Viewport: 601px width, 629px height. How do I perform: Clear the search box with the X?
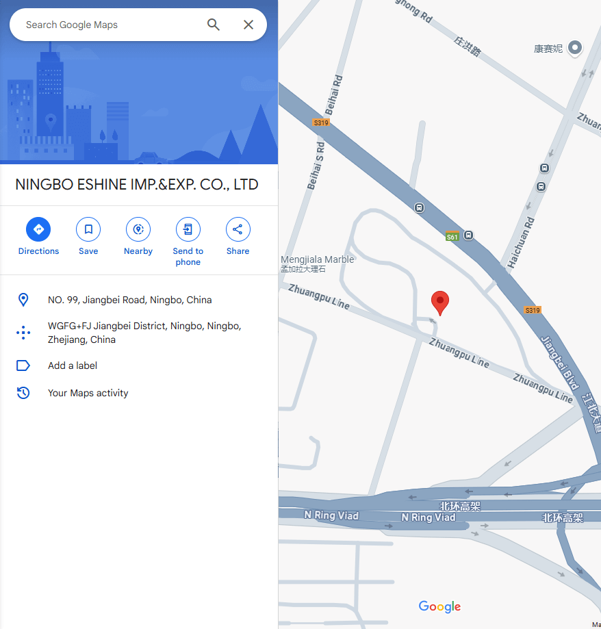pyautogui.click(x=248, y=25)
